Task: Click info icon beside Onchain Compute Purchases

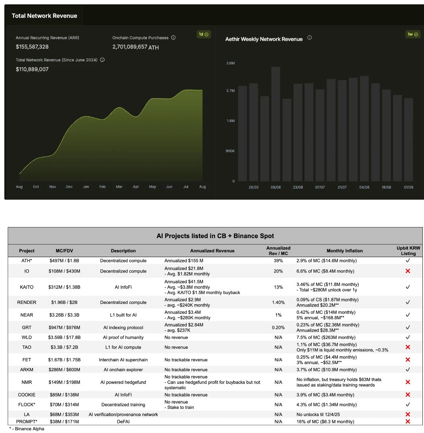Action: pyautogui.click(x=173, y=38)
